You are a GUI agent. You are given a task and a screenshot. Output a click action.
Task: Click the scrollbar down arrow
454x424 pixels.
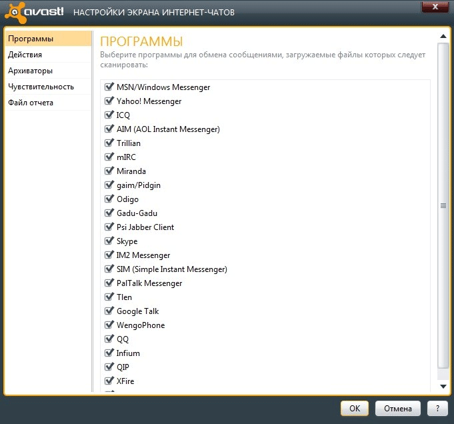(x=443, y=386)
